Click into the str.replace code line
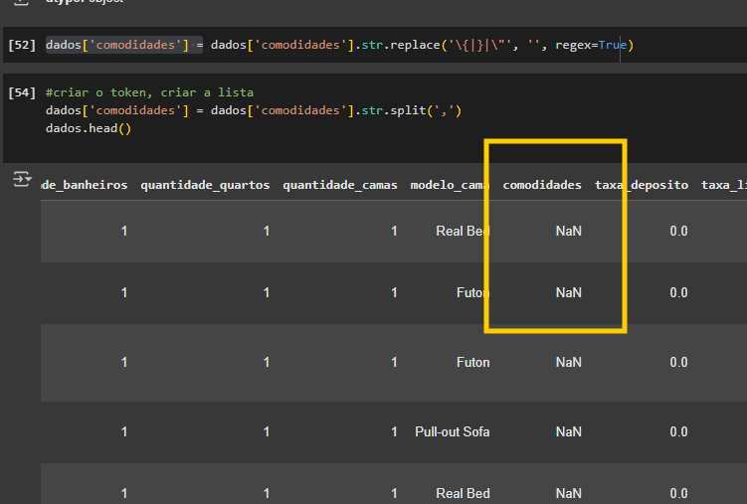The width and height of the screenshot is (747, 504). pos(339,45)
